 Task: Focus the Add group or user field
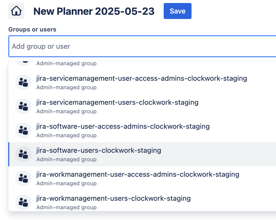click(x=140, y=46)
